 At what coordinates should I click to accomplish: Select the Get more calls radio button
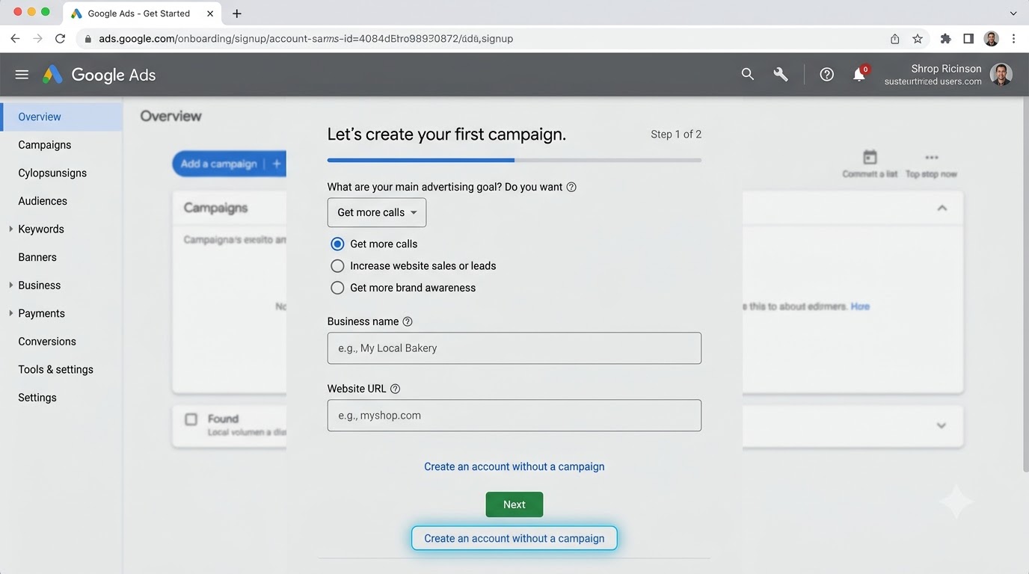[337, 244]
